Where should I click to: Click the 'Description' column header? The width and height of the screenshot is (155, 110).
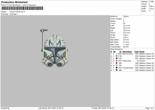point(127,52)
